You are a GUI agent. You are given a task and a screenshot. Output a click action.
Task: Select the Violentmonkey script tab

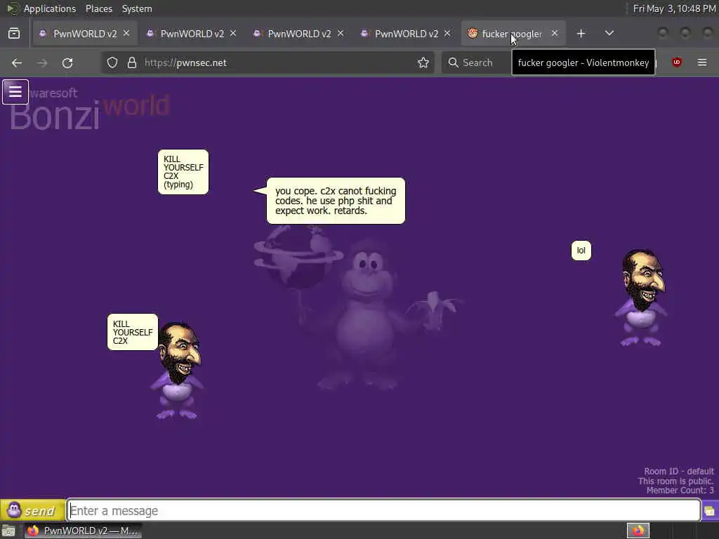click(x=513, y=34)
